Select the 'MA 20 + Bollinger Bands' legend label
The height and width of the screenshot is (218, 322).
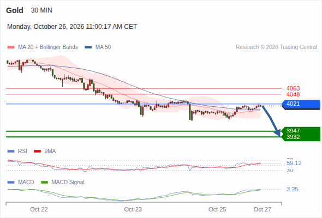(x=48, y=47)
